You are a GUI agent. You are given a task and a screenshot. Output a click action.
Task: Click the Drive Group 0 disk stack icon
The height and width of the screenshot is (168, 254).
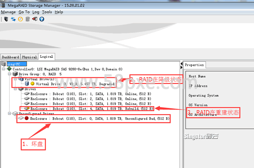(15, 74)
